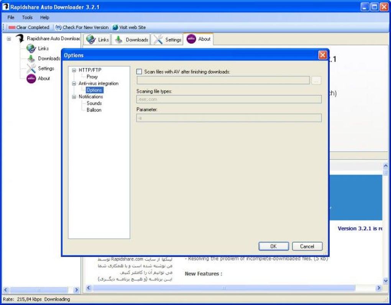Enable Scan files with AV checkbox

point(139,72)
